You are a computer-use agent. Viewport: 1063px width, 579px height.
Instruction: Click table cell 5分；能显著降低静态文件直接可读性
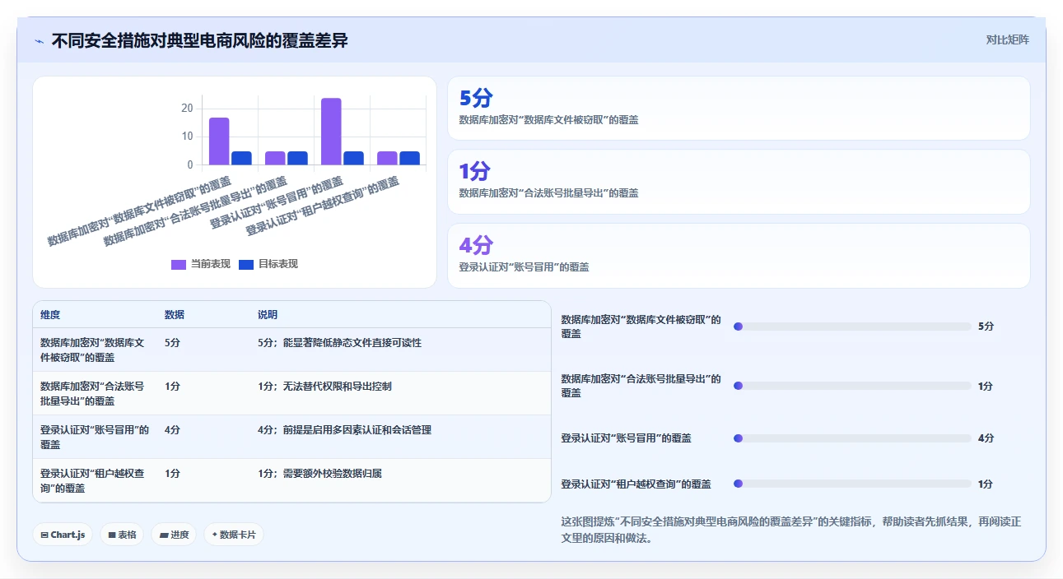pos(339,343)
